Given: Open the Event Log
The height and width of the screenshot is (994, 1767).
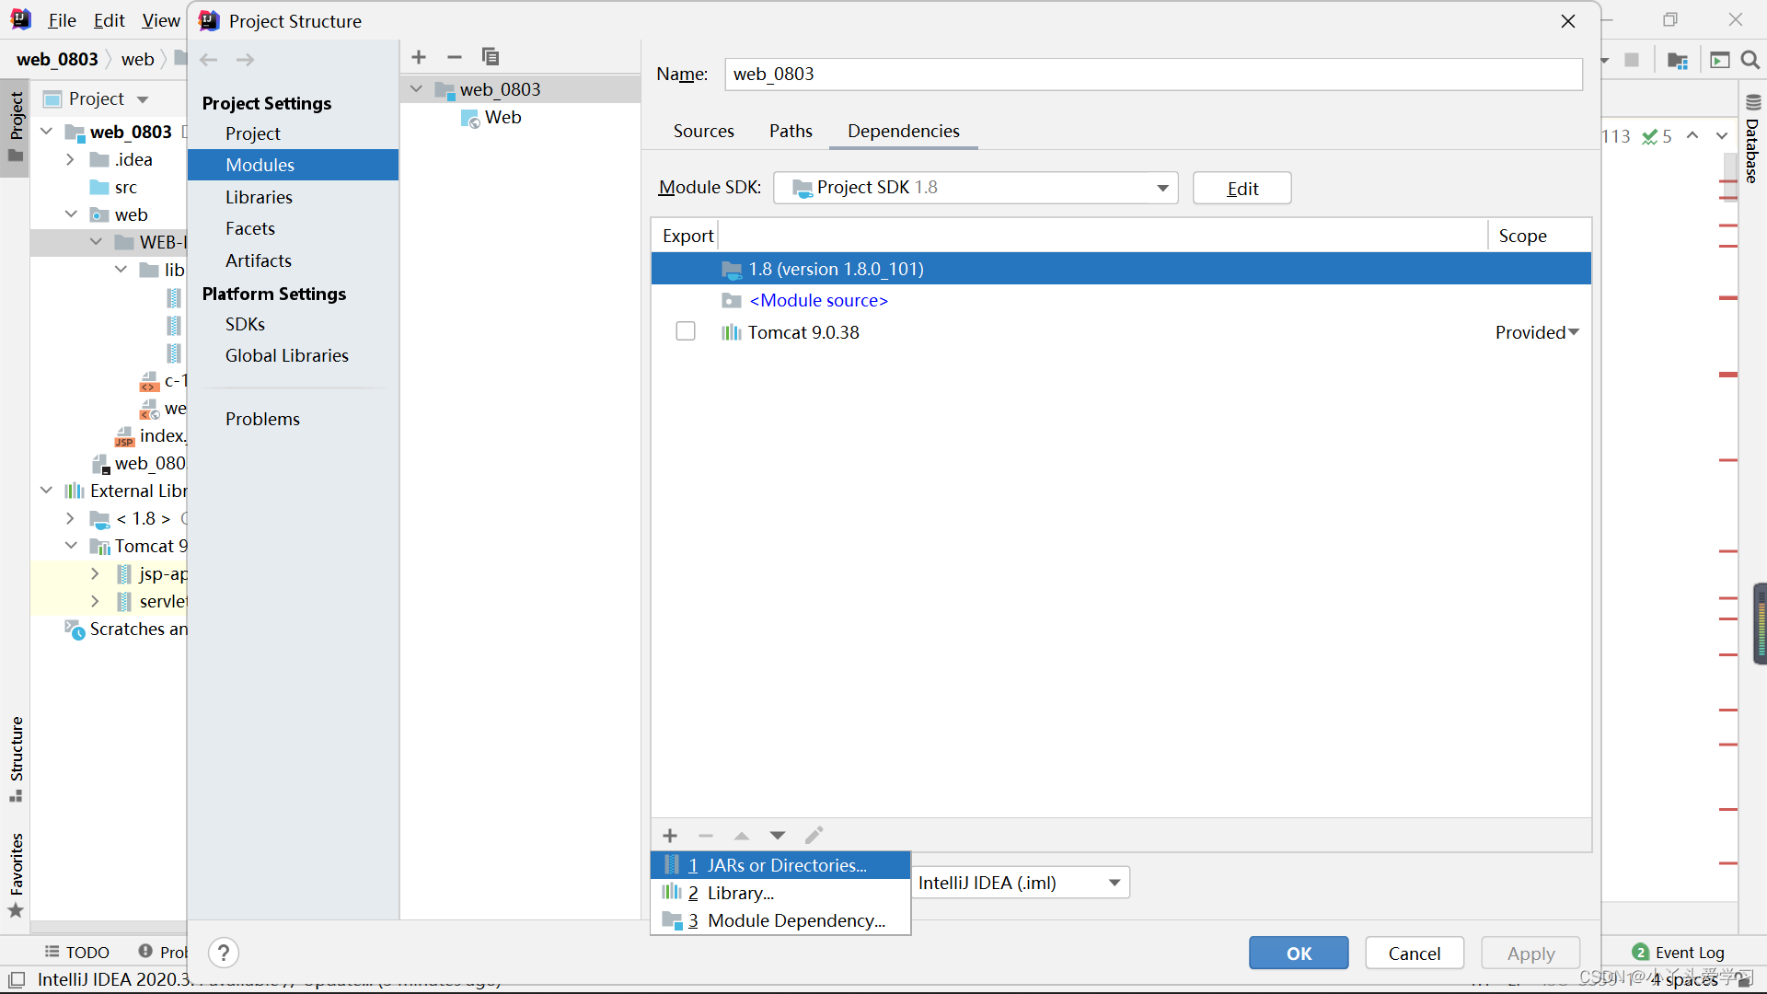Looking at the screenshot, I should tap(1679, 953).
